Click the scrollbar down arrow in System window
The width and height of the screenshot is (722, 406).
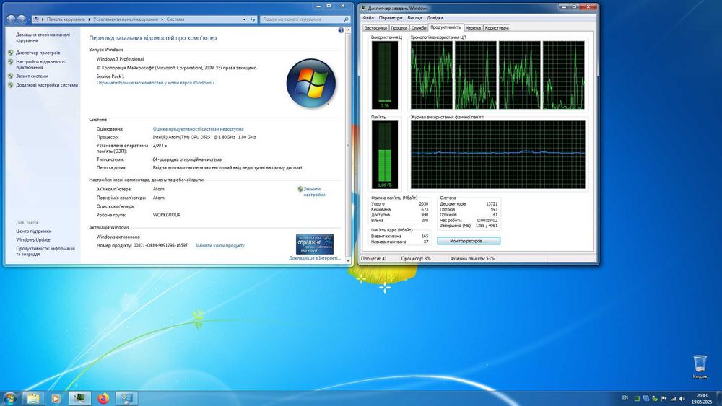[348, 260]
